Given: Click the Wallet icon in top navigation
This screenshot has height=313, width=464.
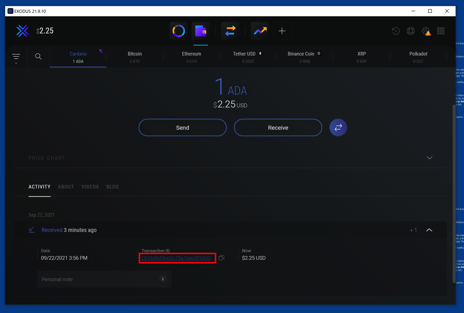Looking at the screenshot, I should coord(201,31).
